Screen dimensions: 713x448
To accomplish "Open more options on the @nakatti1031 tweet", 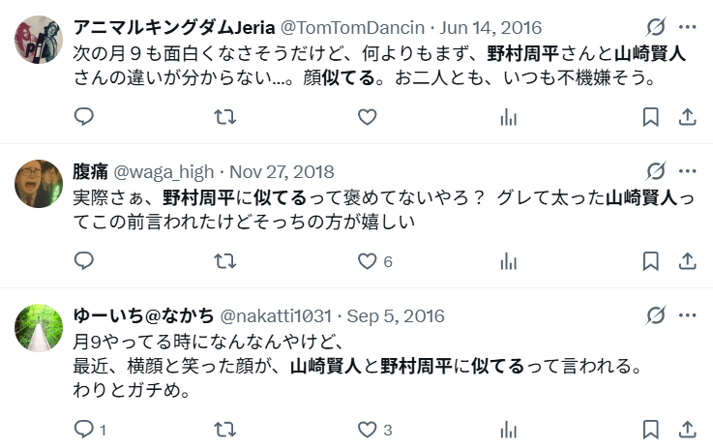I will (x=687, y=315).
